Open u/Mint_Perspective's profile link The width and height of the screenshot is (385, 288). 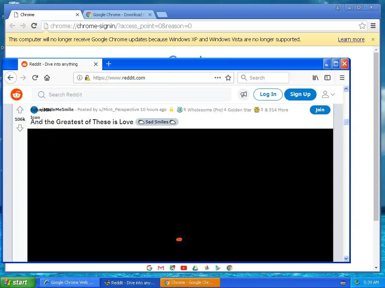(119, 109)
